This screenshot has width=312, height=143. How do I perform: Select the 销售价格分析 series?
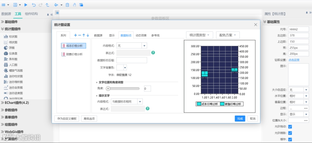pos(72,54)
